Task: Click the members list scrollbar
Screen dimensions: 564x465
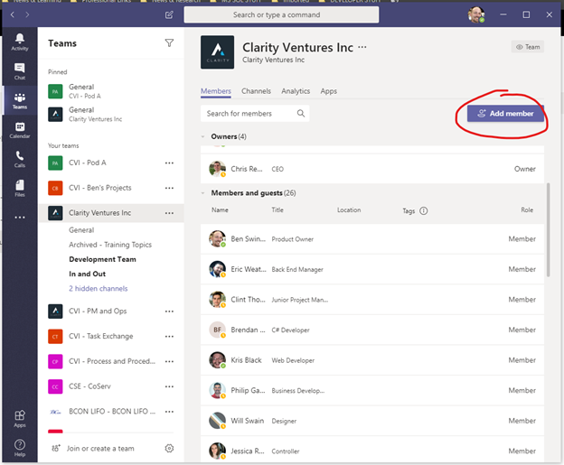Action: click(x=548, y=230)
